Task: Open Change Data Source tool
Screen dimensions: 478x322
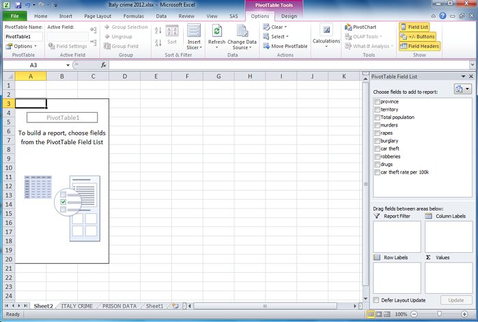Action: (x=241, y=35)
